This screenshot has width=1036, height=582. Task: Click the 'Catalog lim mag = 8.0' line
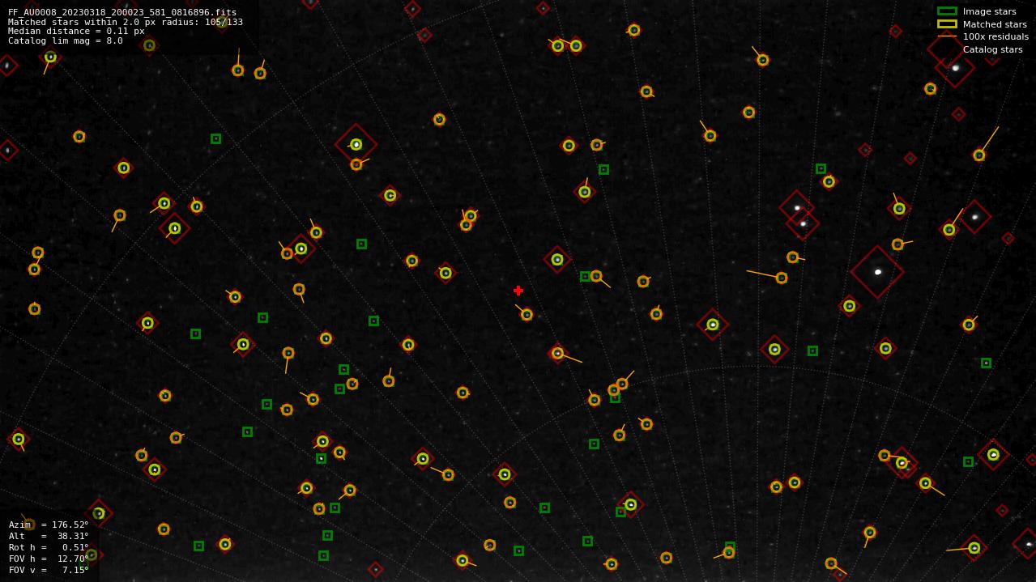[66, 40]
